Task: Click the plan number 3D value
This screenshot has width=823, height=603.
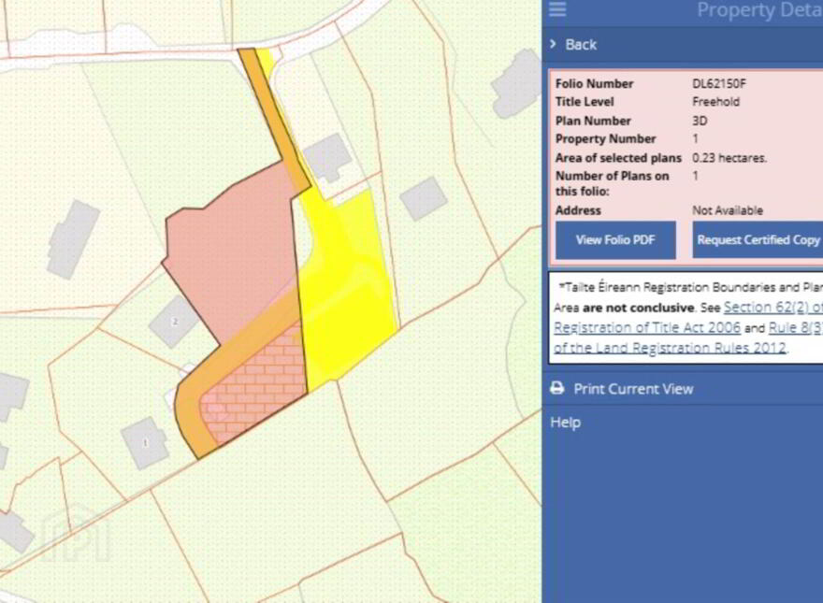Action: (x=700, y=121)
